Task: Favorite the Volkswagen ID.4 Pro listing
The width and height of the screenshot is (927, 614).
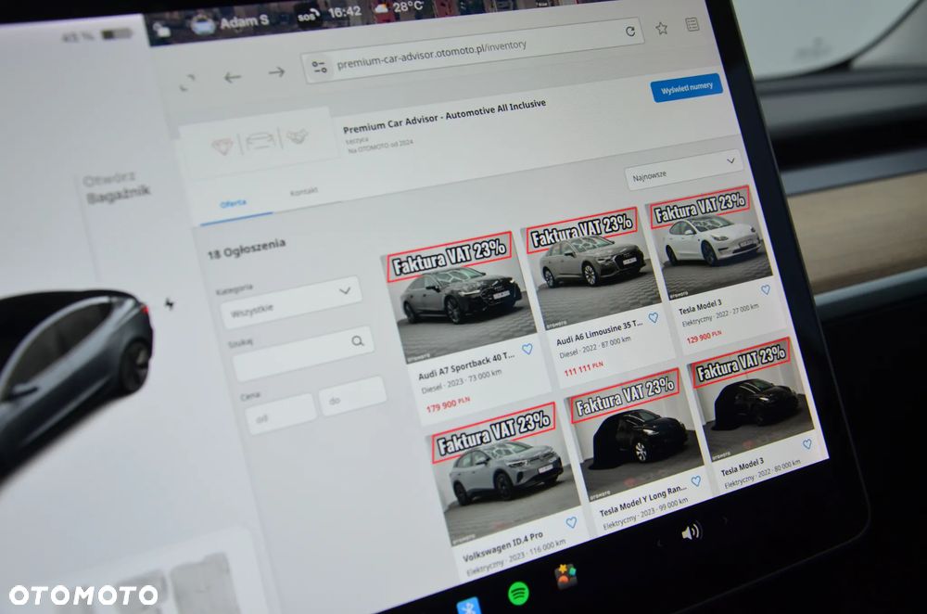Action: pos(571,522)
